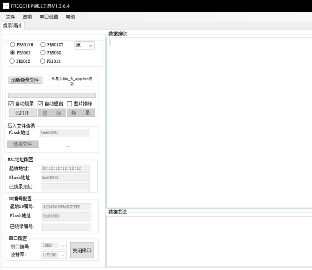Click the 关闭串口 button

pos(82,250)
